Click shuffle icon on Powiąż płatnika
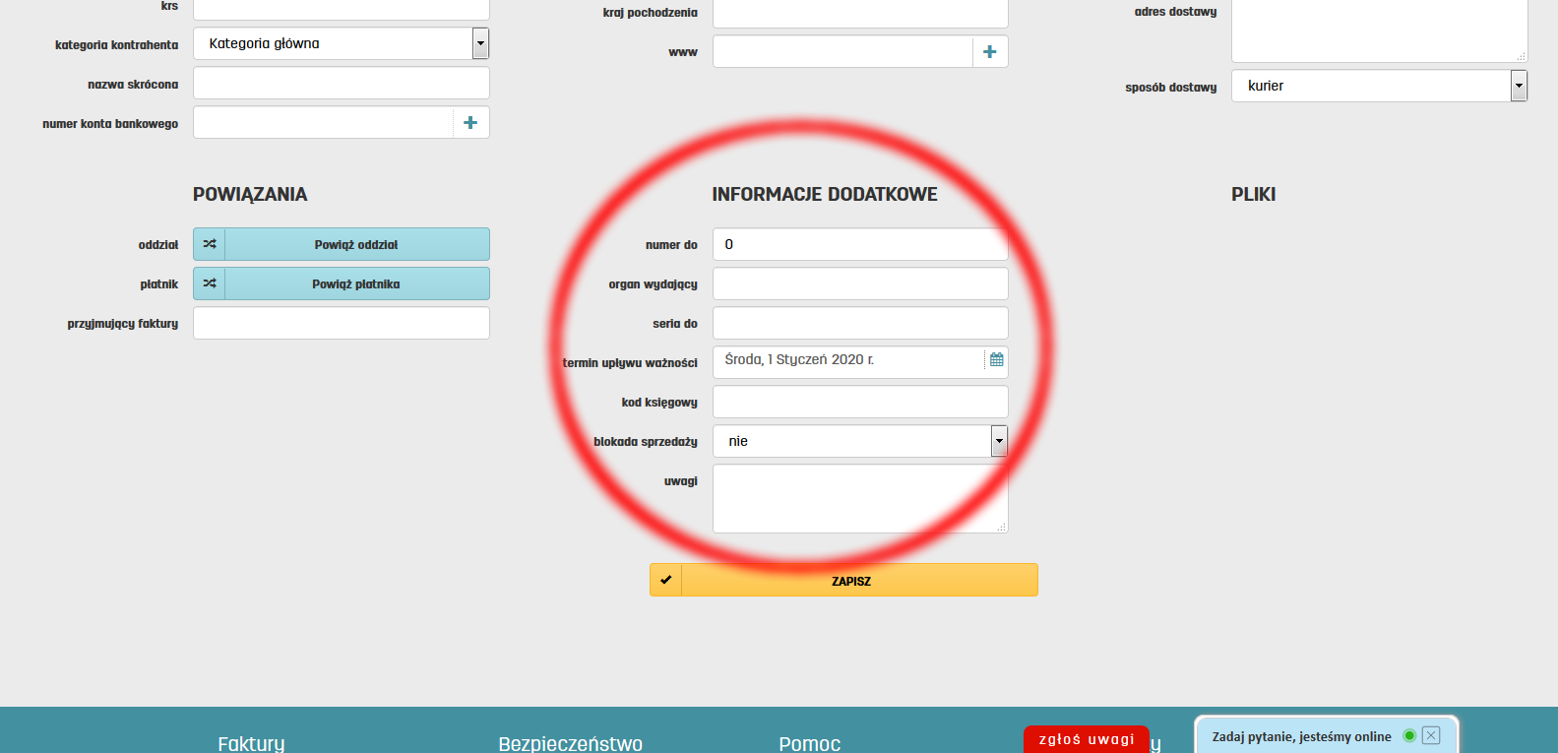Viewport: 1558px width, 753px height. [210, 283]
